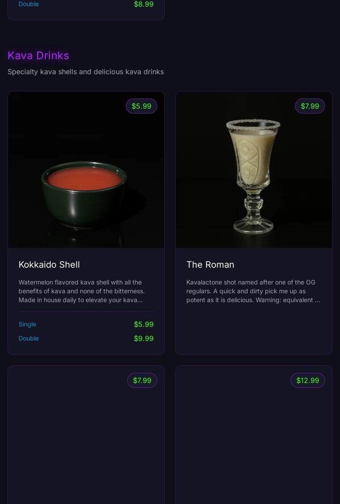Click the $5.99 Single price for Kokkaido Shell

(144, 324)
